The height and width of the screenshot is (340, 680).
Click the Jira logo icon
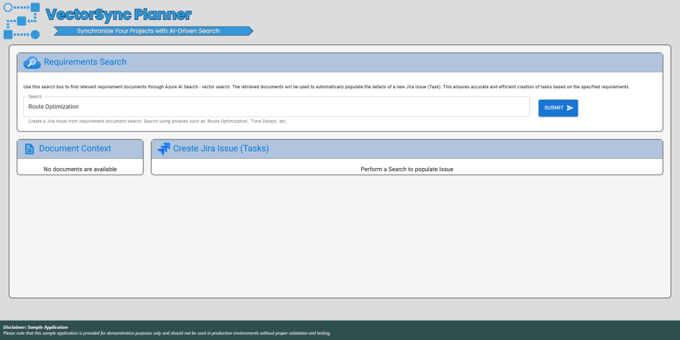(163, 149)
